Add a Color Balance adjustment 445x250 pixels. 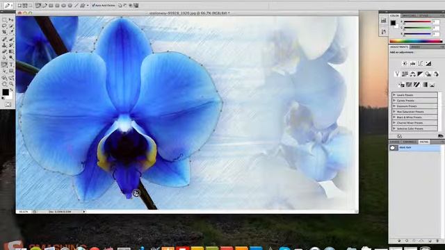pos(412,74)
